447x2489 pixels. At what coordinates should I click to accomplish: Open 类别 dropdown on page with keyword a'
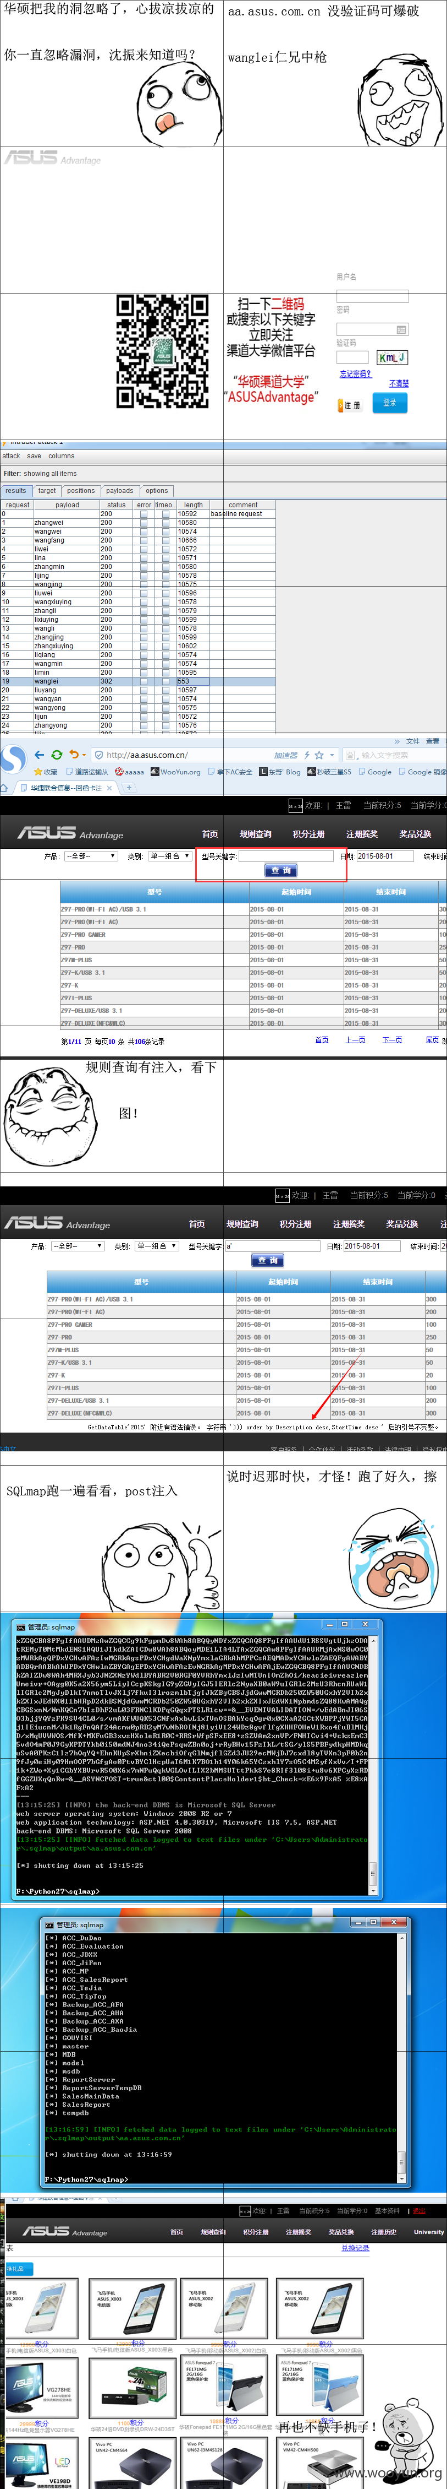[x=156, y=1245]
